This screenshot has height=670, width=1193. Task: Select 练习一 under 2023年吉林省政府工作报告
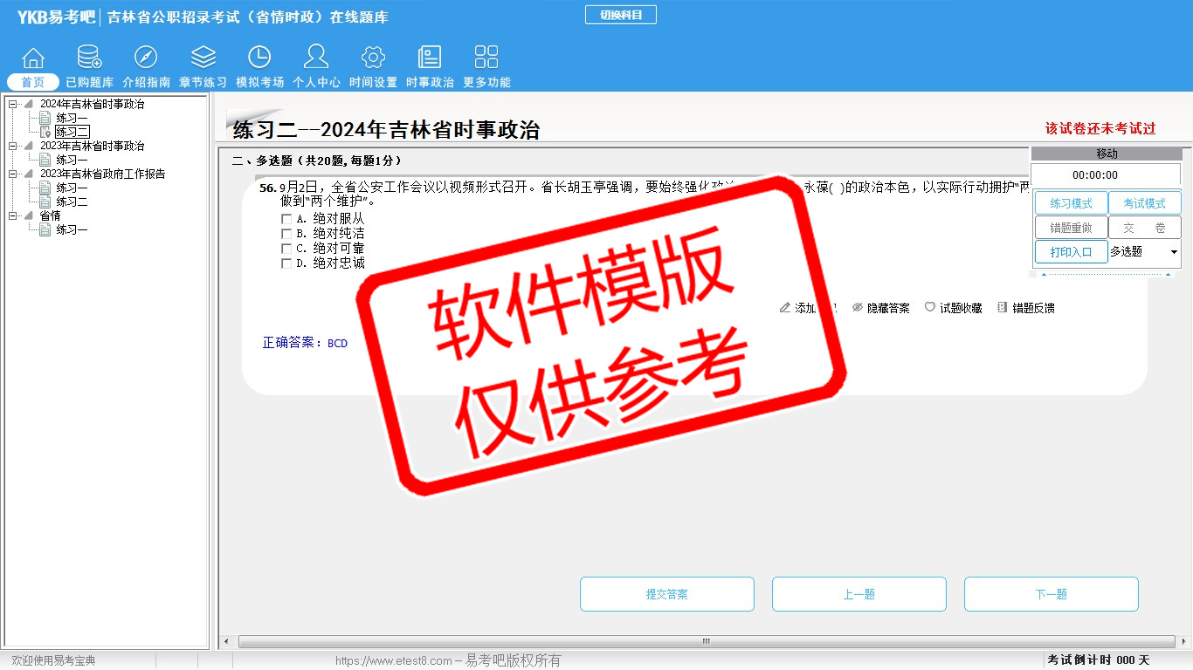coord(72,188)
